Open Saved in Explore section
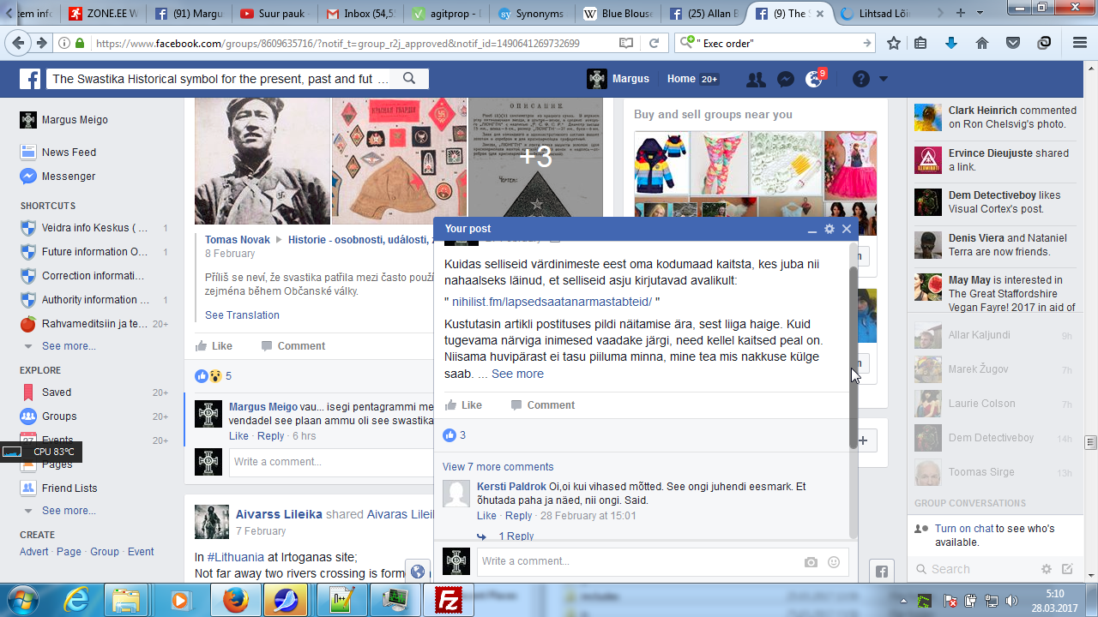1098x617 pixels. click(x=57, y=392)
